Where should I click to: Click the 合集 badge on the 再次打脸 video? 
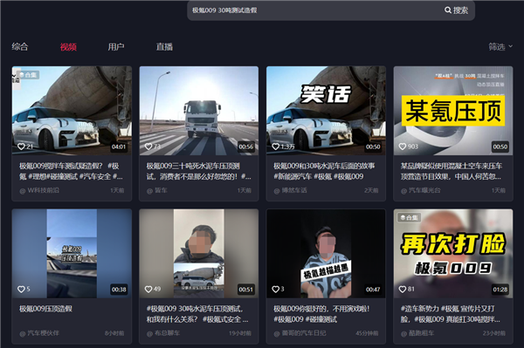[410, 217]
